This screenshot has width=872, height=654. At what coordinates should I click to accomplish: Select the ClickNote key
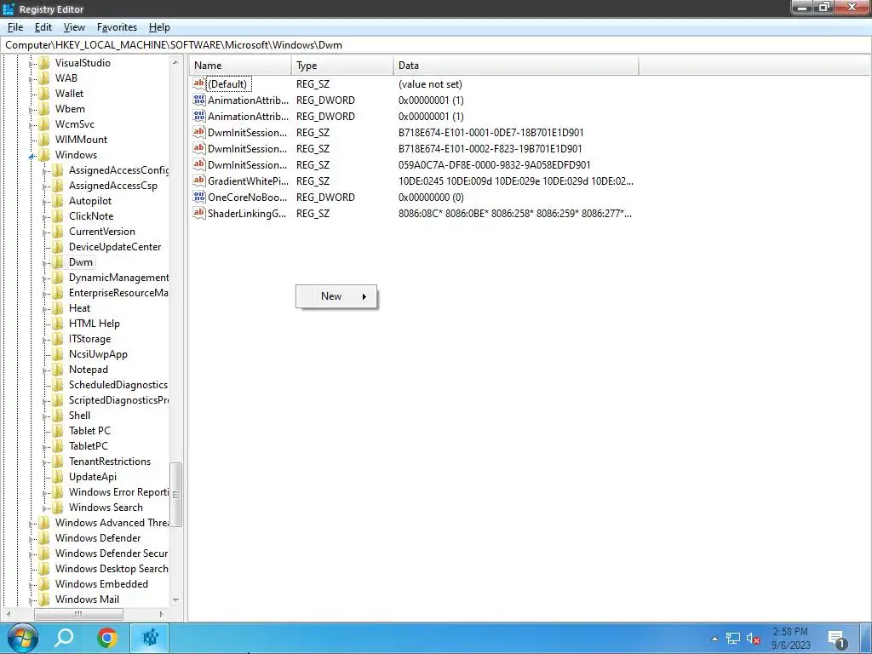pyautogui.click(x=91, y=215)
